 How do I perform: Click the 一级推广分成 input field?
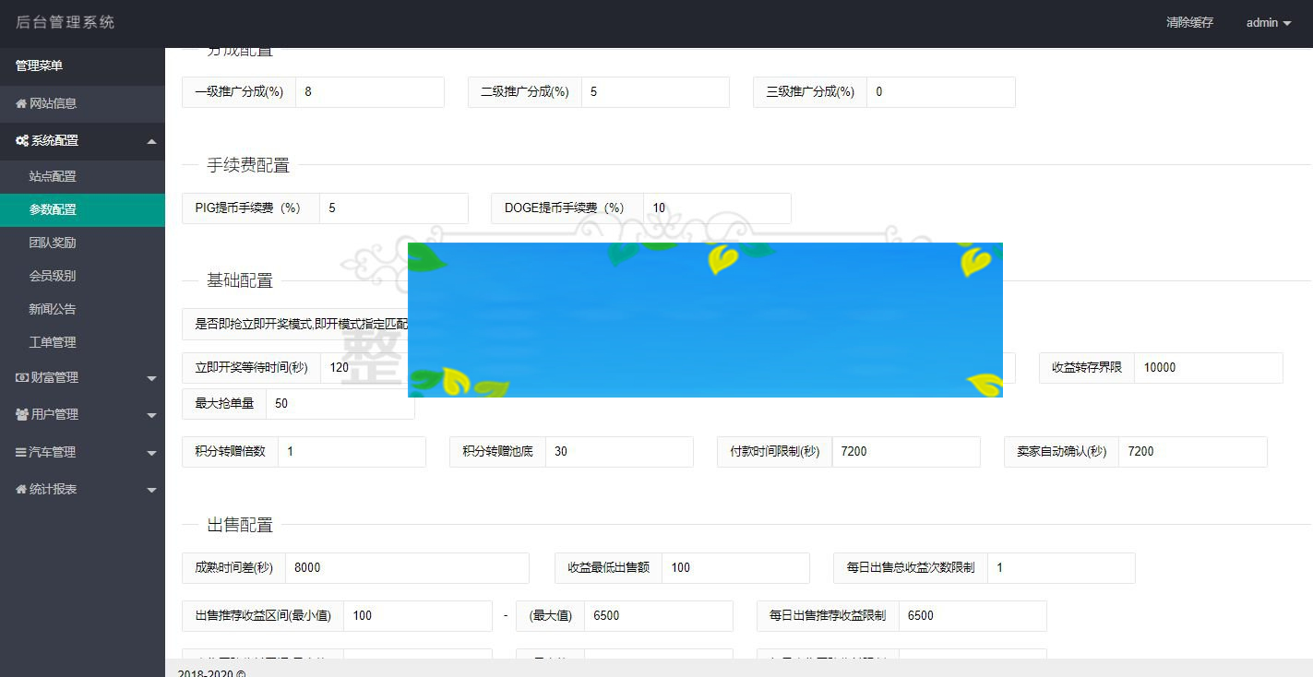(x=369, y=92)
